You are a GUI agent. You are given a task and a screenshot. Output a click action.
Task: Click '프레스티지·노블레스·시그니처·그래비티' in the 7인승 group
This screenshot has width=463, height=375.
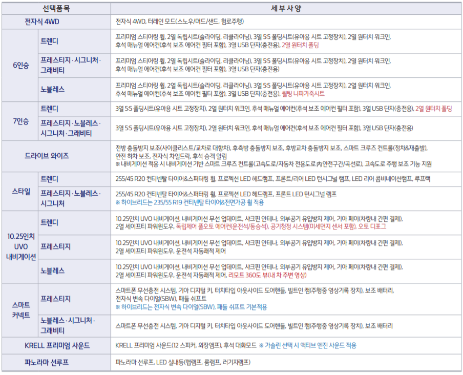click(71, 128)
